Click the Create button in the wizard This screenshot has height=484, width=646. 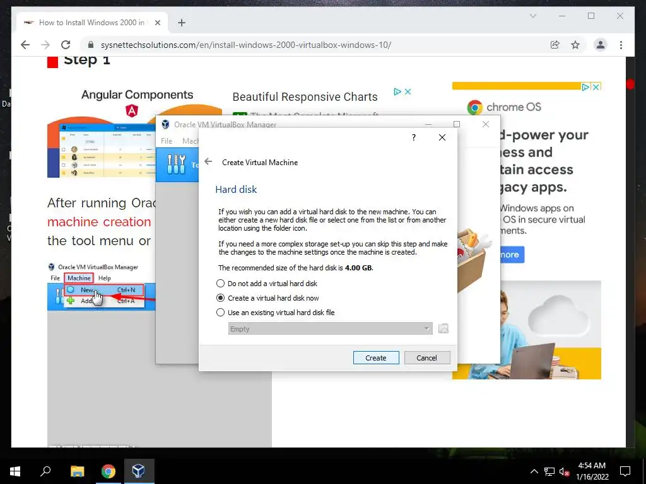tap(376, 358)
